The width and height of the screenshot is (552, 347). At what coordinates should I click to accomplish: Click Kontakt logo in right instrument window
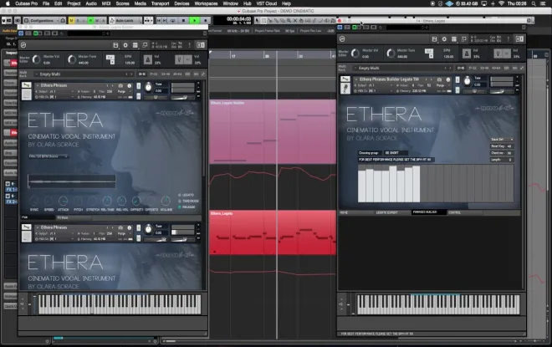342,39
